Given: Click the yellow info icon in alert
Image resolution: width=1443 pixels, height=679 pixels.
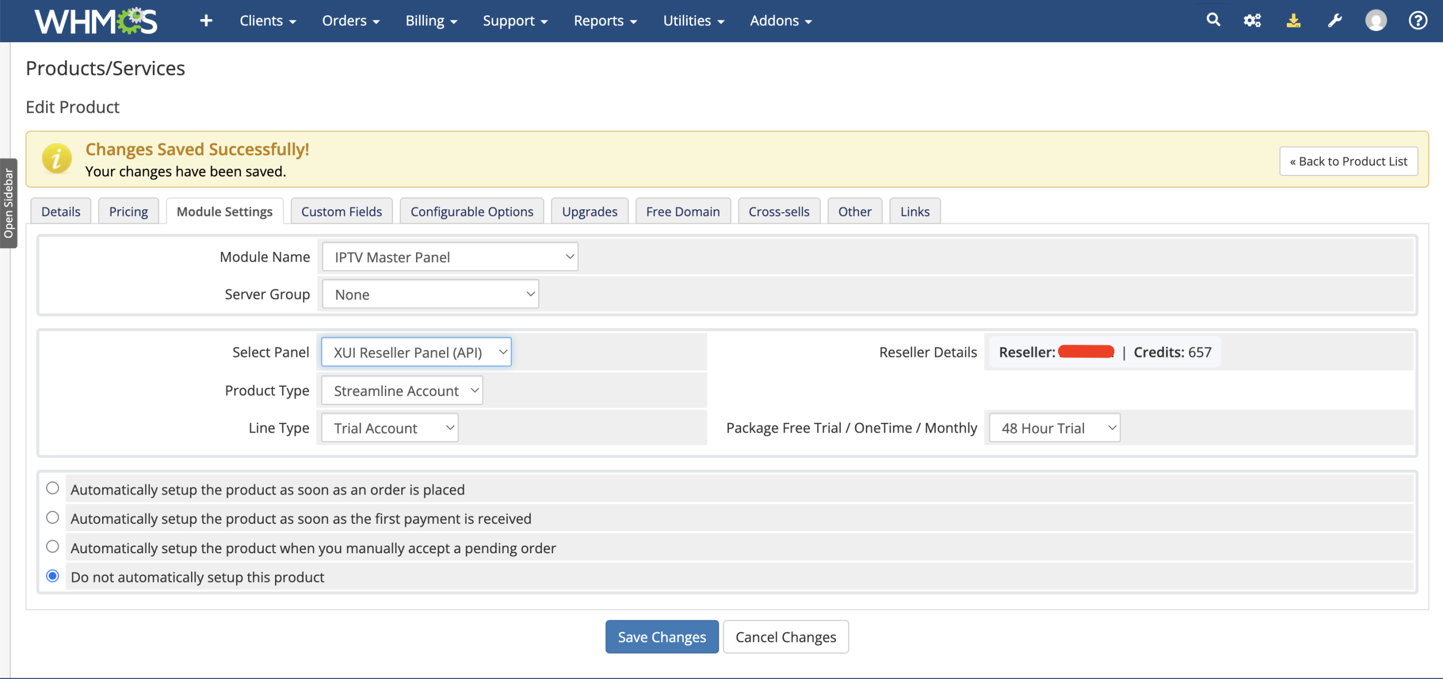Looking at the screenshot, I should point(57,158).
